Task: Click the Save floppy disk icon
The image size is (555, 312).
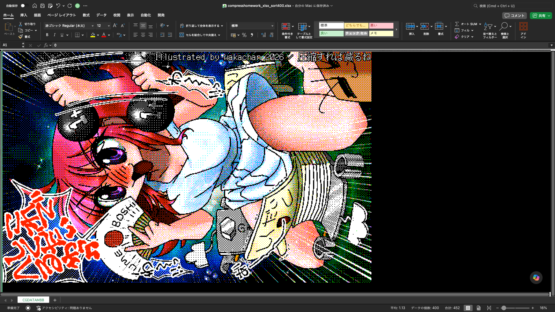Action: (42, 6)
